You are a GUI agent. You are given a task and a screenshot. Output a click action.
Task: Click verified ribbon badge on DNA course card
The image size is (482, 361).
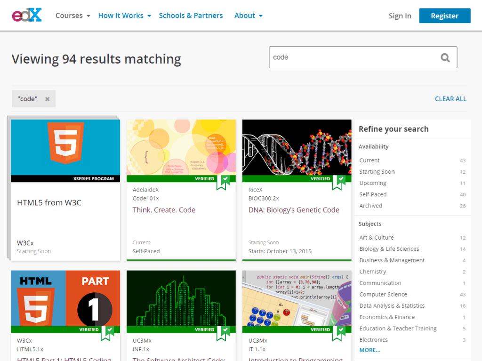click(x=339, y=183)
